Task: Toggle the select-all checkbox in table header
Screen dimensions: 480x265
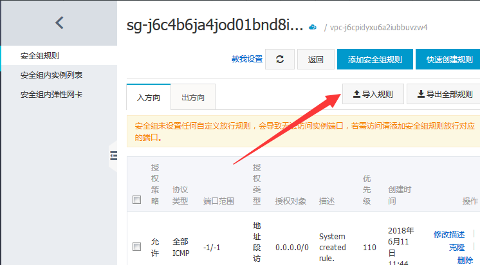Action: pyautogui.click(x=136, y=200)
